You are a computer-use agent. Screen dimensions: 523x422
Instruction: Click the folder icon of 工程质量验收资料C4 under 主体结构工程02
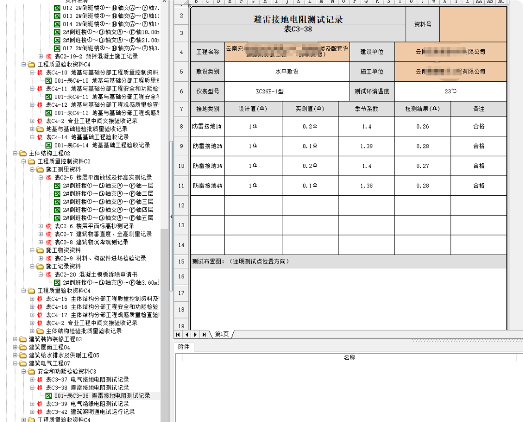31,291
